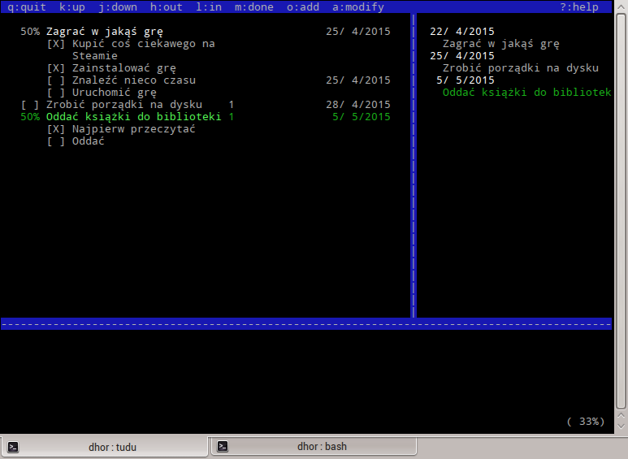
Task: Click the m:done shortcut in header
Action: tap(254, 6)
